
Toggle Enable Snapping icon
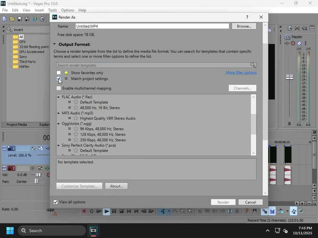coord(265,211)
